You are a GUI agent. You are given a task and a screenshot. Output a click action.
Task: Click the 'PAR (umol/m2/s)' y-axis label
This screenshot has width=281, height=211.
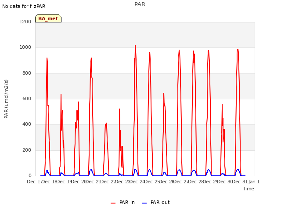(x=6, y=99)
